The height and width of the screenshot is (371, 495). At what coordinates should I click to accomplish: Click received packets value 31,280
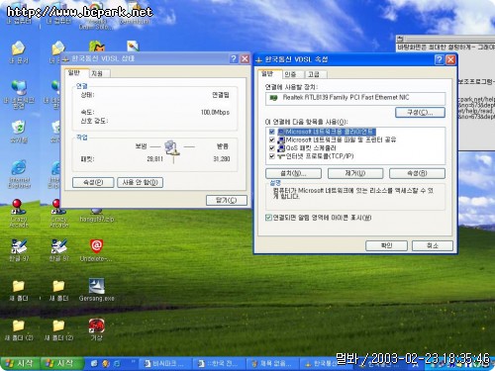[x=222, y=159]
